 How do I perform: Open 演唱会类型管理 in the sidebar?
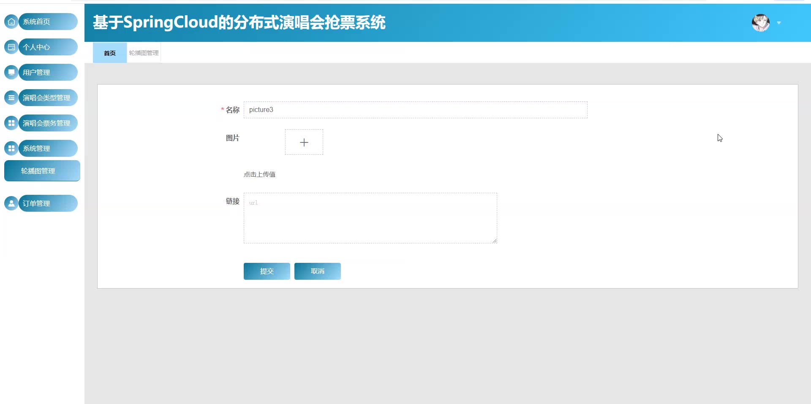[48, 98]
